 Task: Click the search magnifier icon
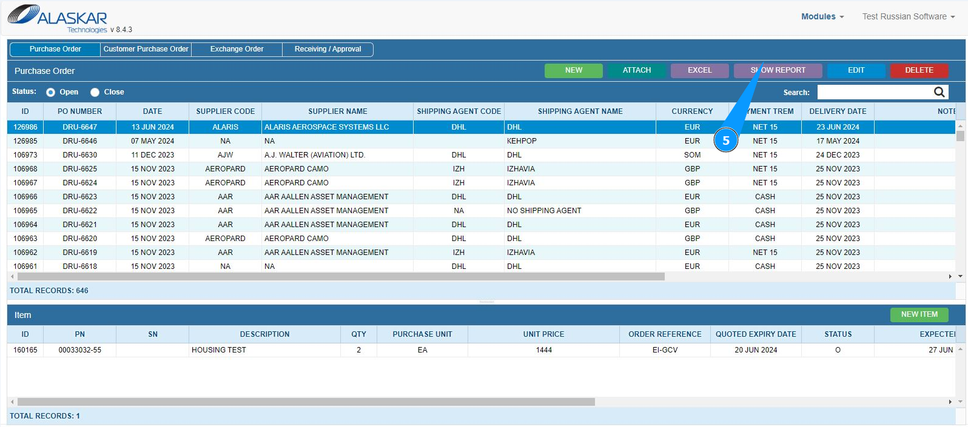coord(939,92)
